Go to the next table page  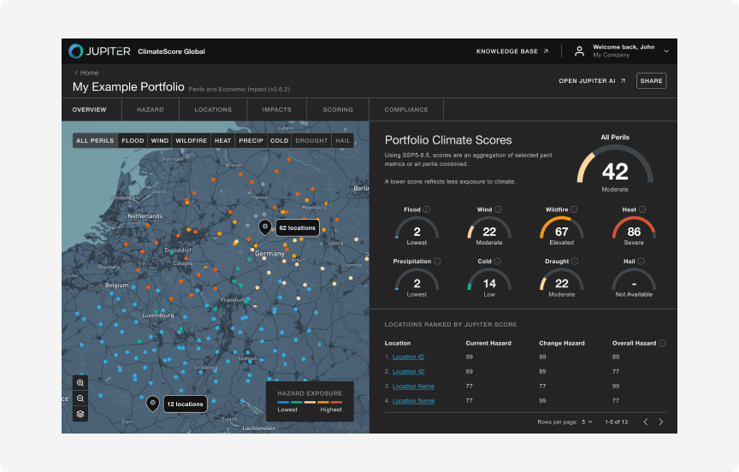coord(661,422)
